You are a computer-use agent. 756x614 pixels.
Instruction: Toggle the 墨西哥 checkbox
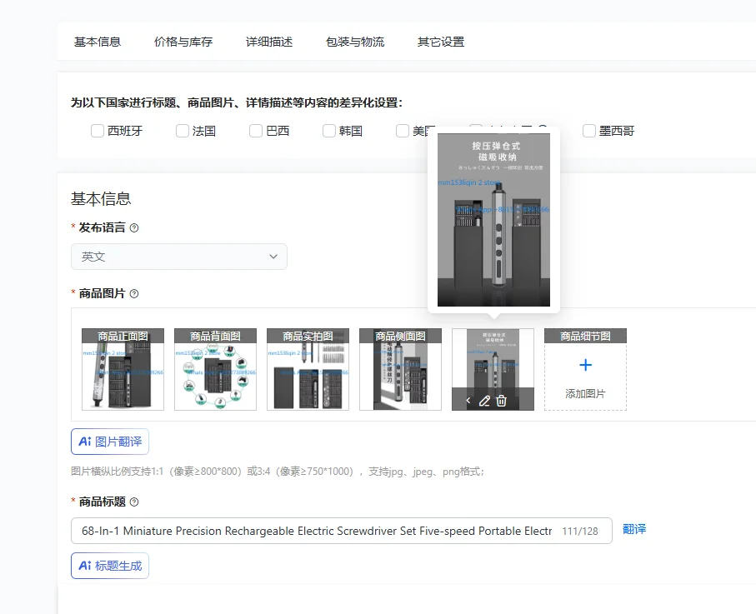coord(589,131)
